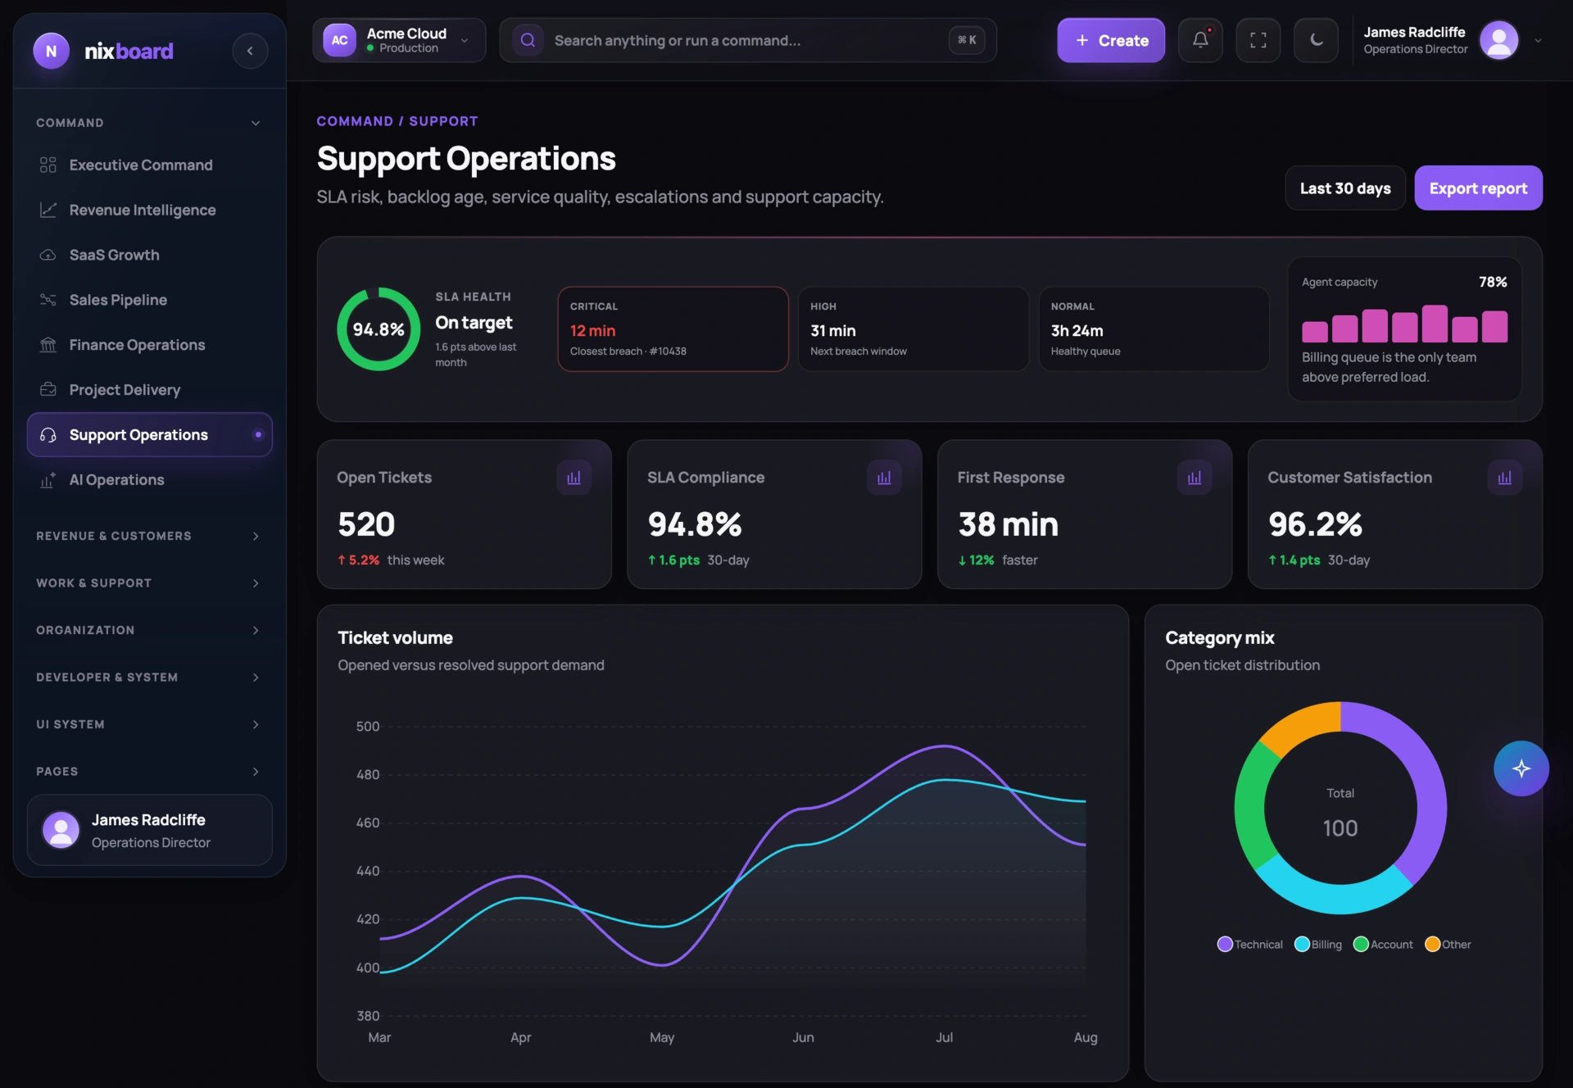This screenshot has width=1573, height=1088.
Task: Click the Export report button
Action: point(1478,188)
